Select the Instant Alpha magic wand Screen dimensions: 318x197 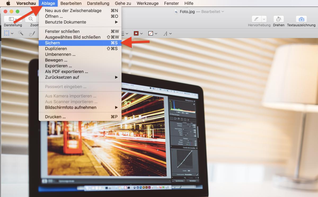click(x=20, y=33)
